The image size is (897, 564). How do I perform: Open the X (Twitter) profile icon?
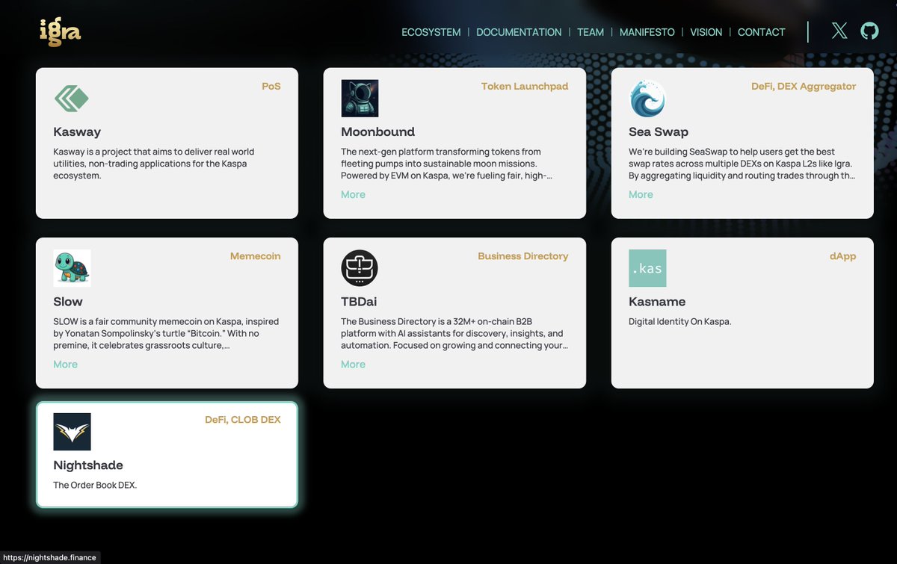coord(839,31)
